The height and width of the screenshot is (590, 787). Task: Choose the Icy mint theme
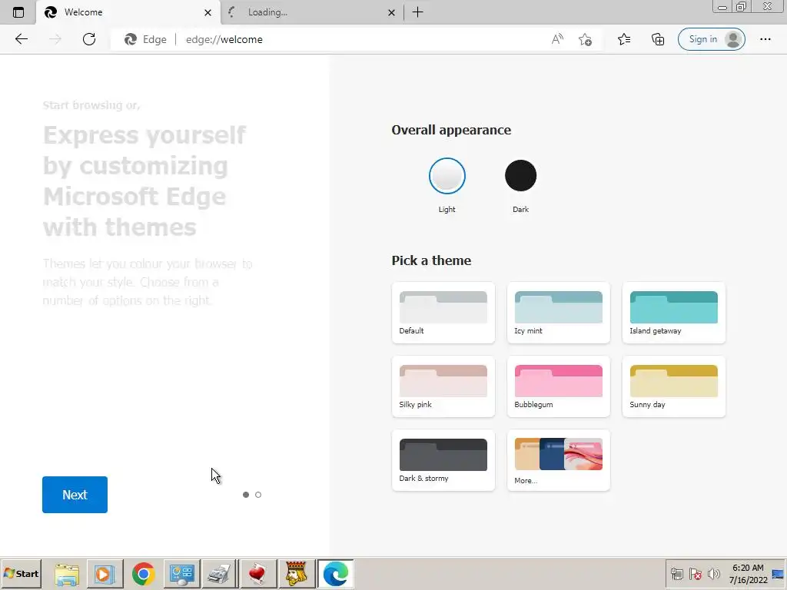559,313
